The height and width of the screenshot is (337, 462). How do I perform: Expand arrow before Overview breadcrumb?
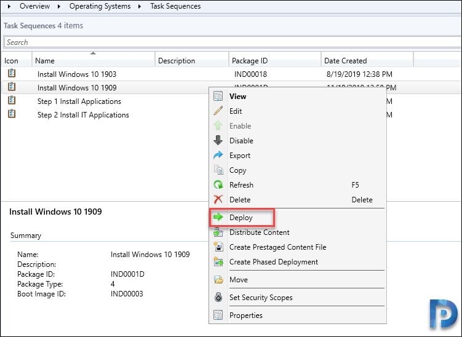click(9, 6)
